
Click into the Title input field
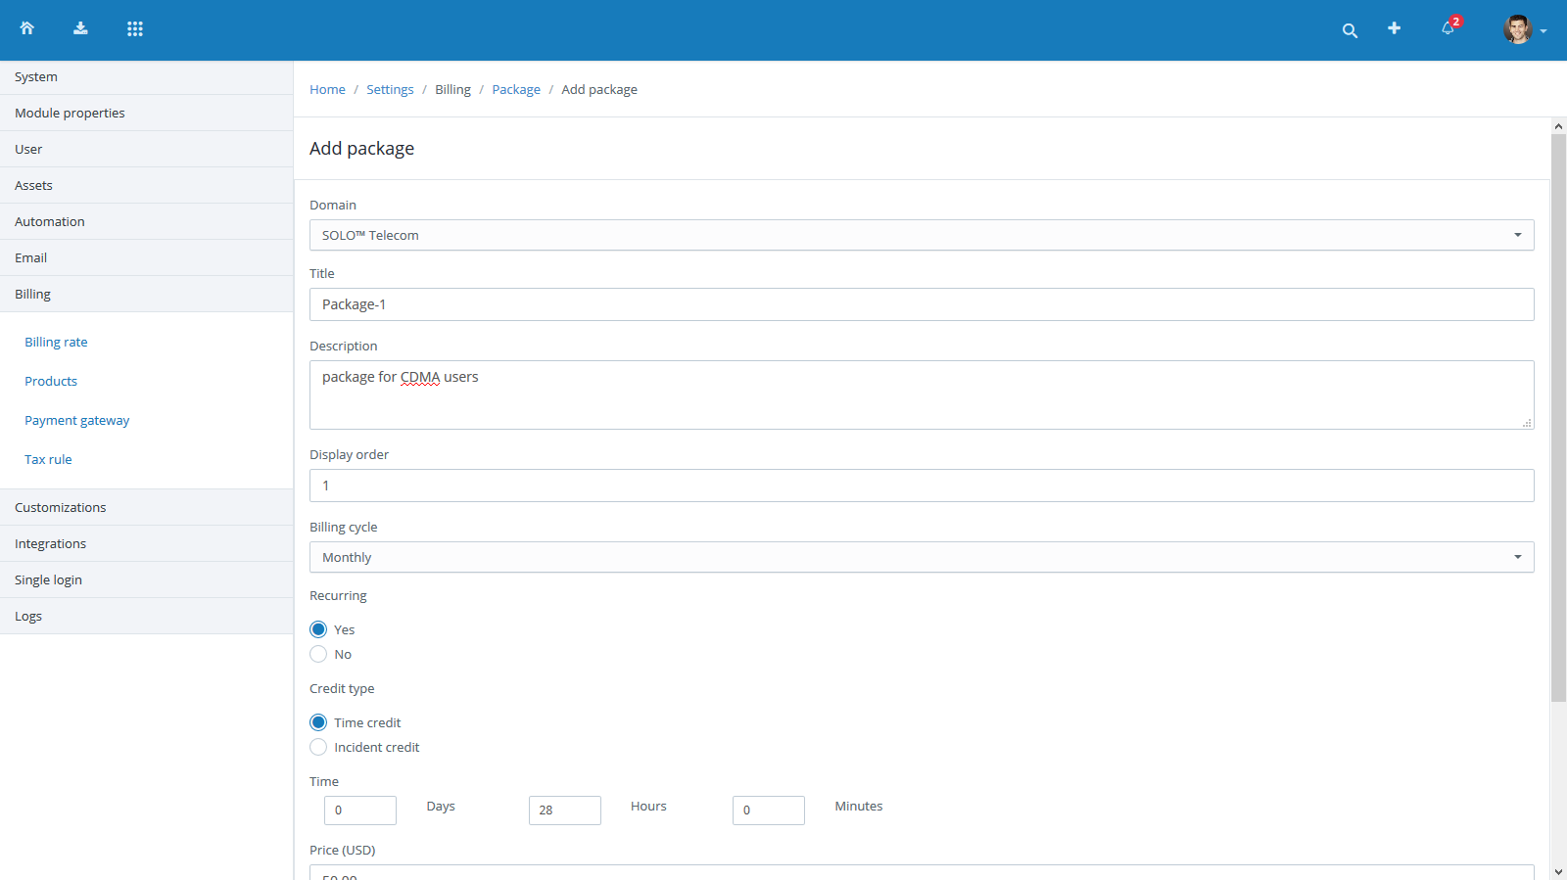(921, 304)
